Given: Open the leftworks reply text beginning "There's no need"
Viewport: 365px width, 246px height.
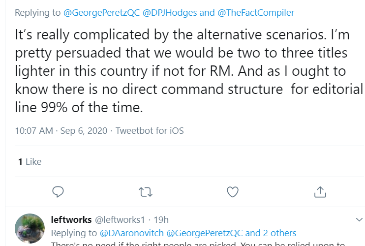Looking at the screenshot, I should coord(197,244).
